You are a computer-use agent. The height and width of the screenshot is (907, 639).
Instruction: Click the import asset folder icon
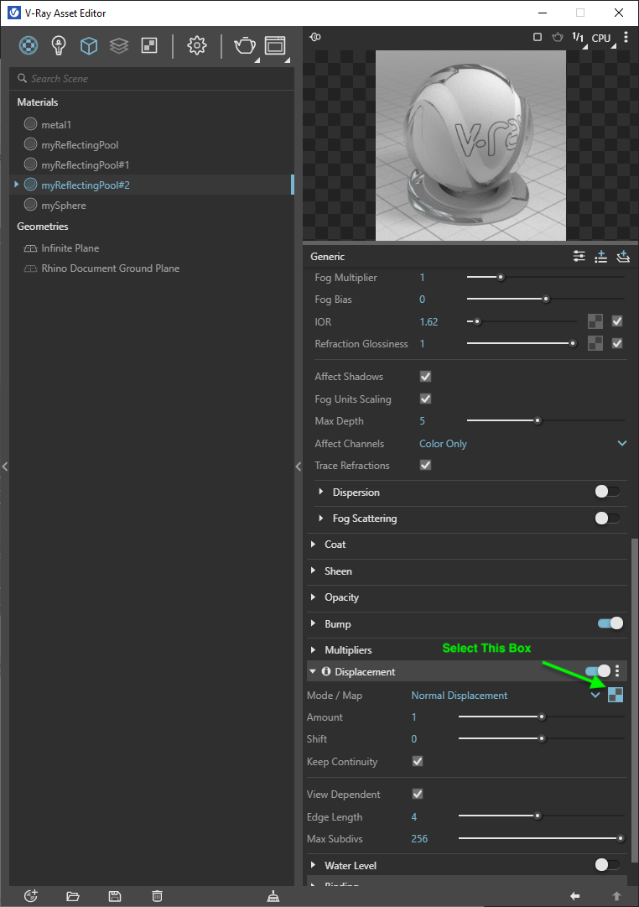[73, 896]
